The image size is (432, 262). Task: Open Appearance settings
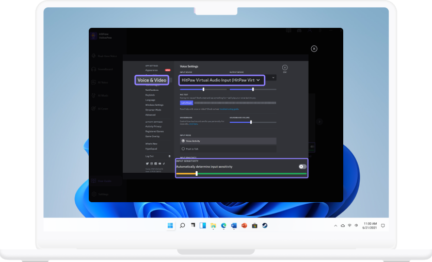point(152,70)
